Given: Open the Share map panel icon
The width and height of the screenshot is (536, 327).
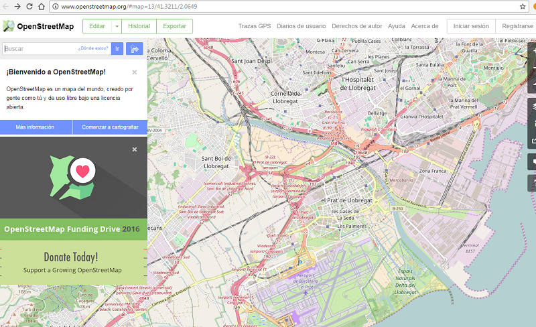Looking at the screenshot, I should pyautogui.click(x=533, y=141).
